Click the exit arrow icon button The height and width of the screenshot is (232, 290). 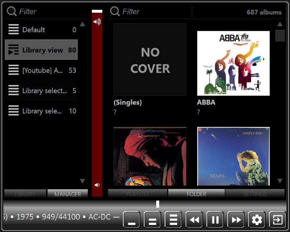tap(278, 220)
